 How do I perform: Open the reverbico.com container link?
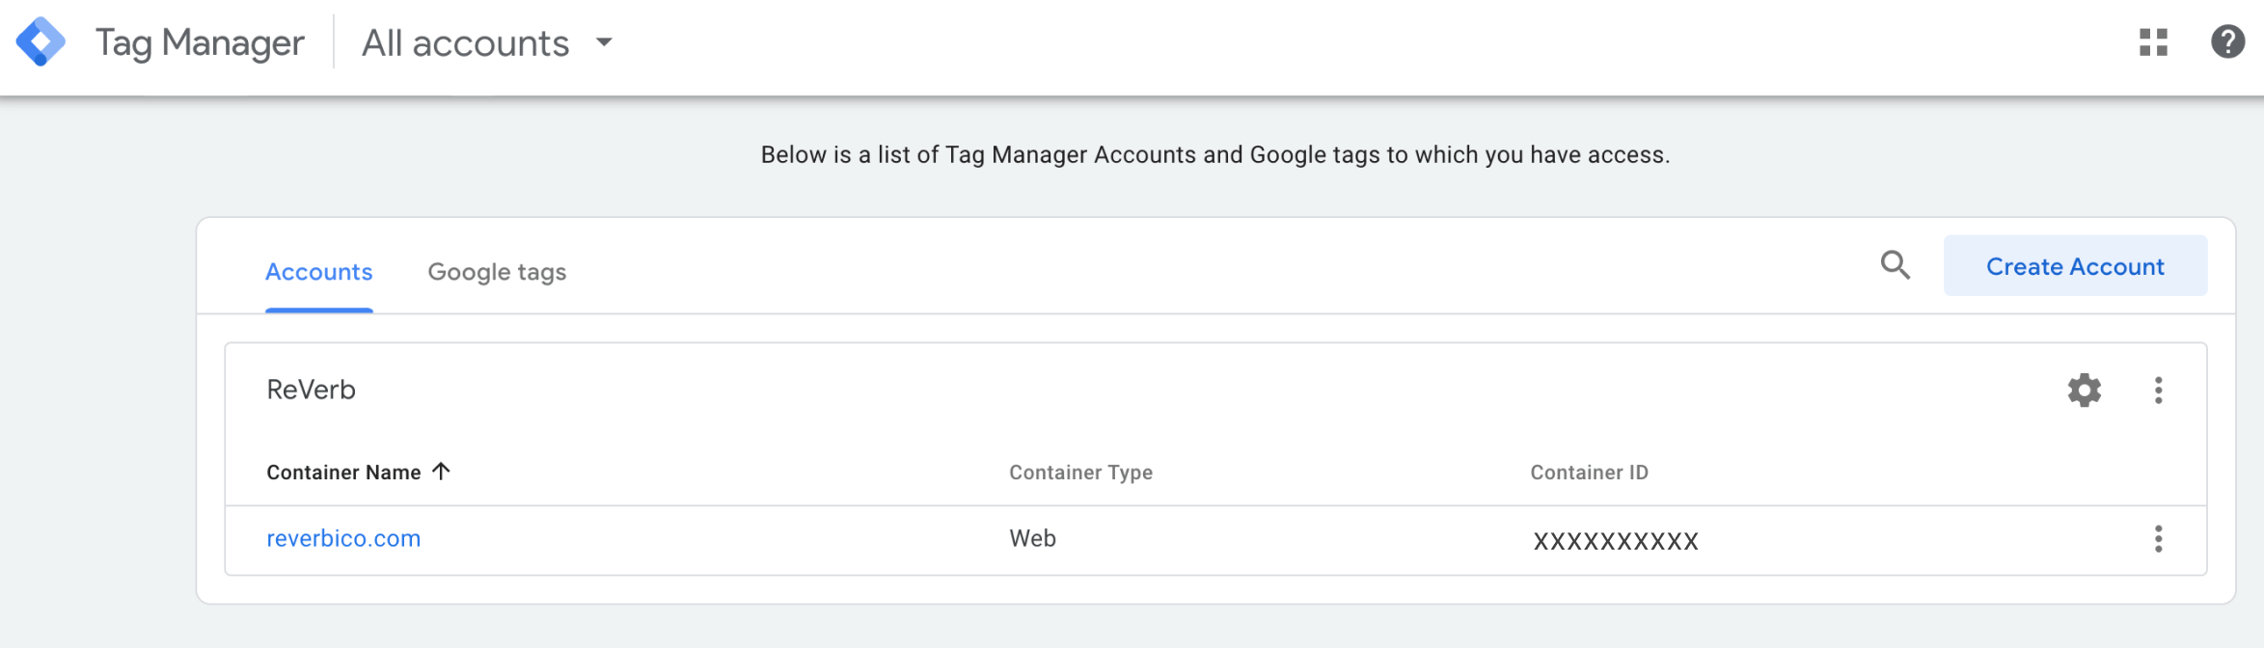click(343, 538)
